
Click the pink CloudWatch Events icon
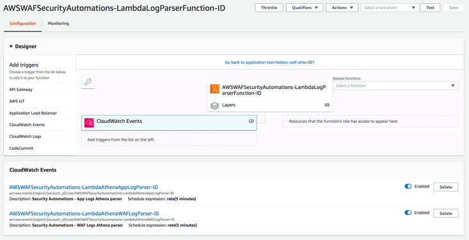click(x=89, y=123)
